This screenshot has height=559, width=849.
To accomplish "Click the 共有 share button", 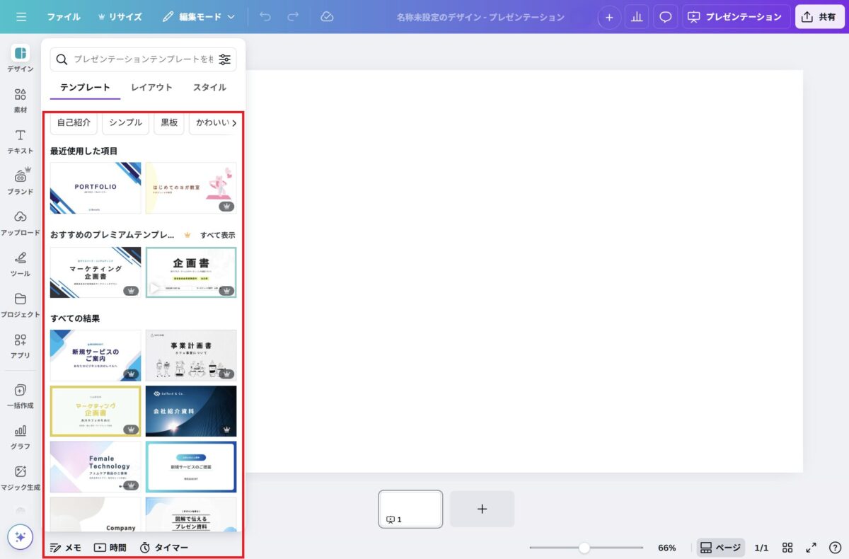I will [819, 17].
